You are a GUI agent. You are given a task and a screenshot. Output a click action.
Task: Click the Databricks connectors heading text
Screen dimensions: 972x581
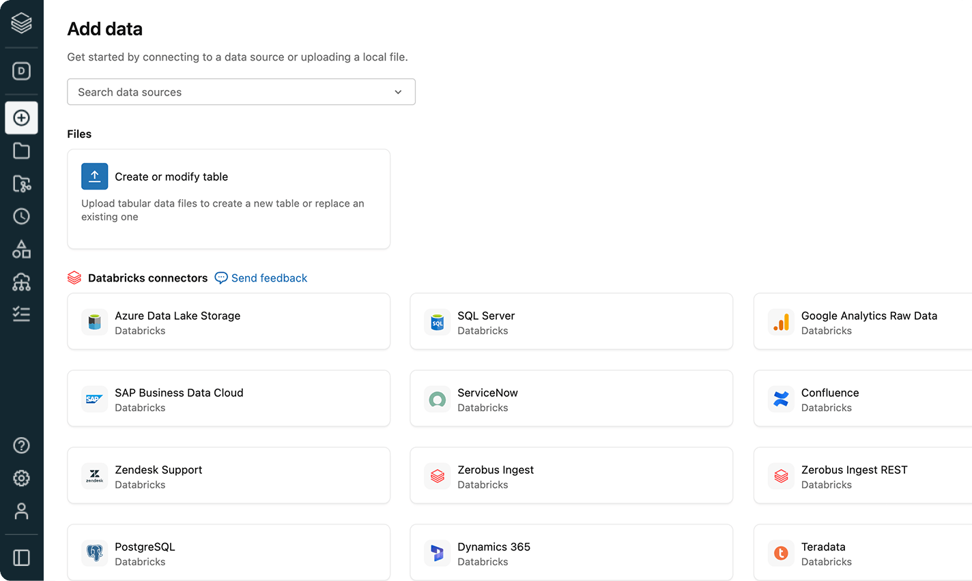tap(147, 278)
